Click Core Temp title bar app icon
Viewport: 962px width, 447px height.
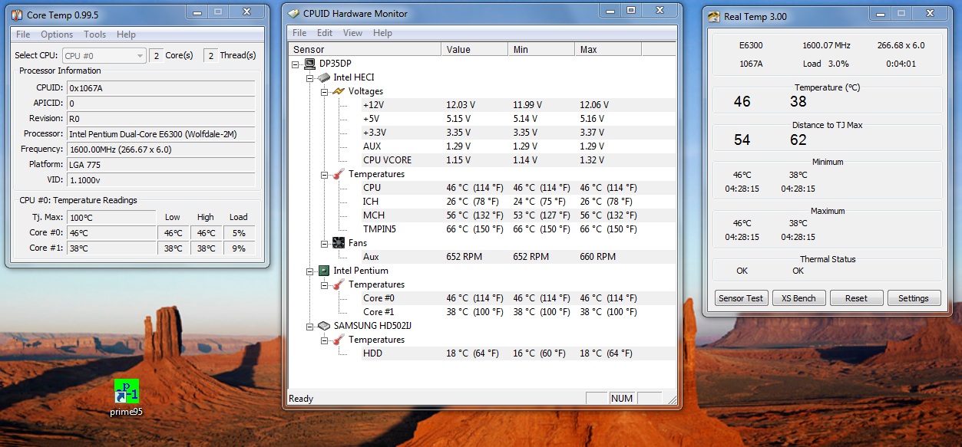(x=17, y=15)
